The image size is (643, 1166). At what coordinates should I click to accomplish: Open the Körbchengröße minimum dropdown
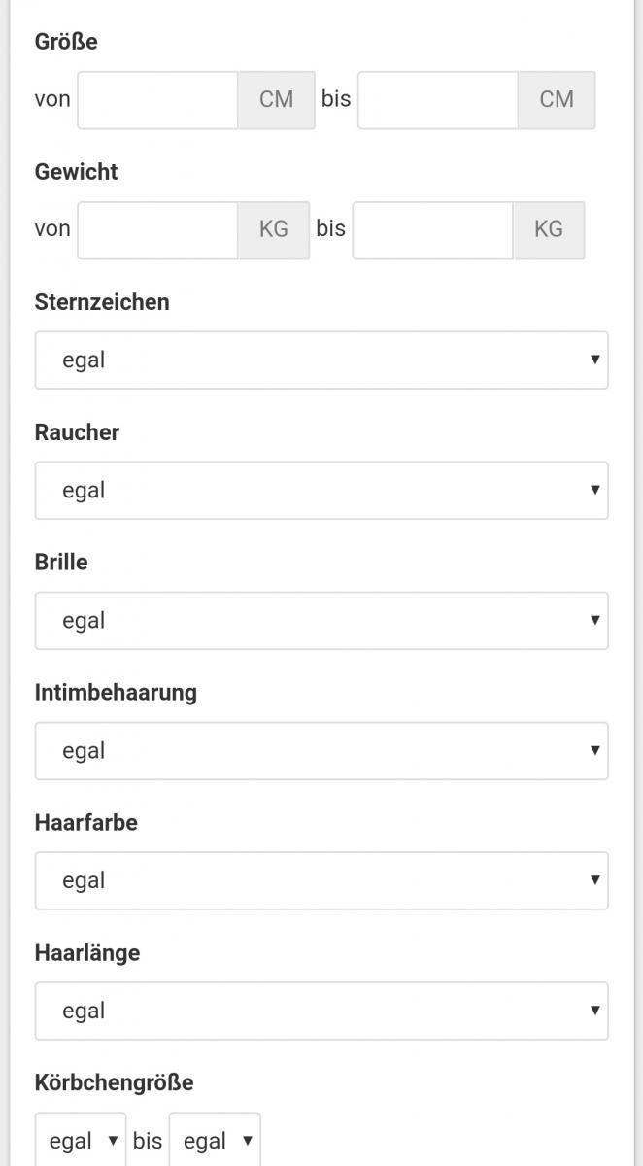tap(80, 1141)
